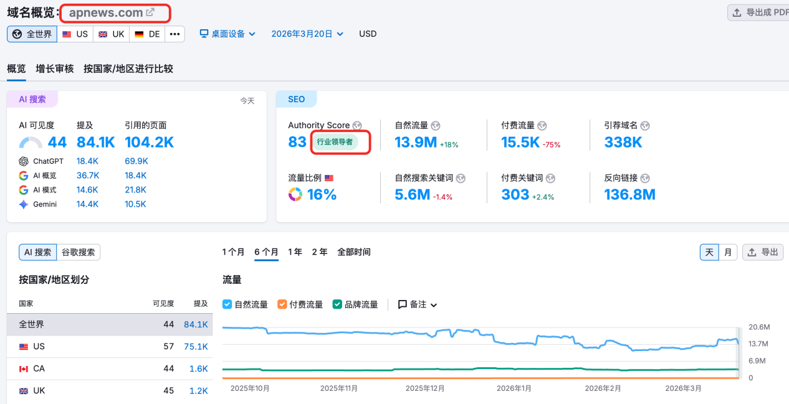Select the 谷歌搜索 toggle button

click(x=78, y=252)
